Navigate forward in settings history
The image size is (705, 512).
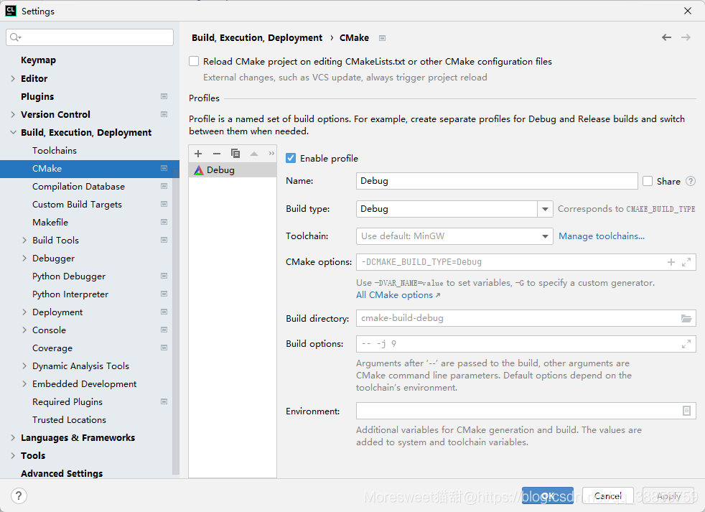(x=686, y=37)
